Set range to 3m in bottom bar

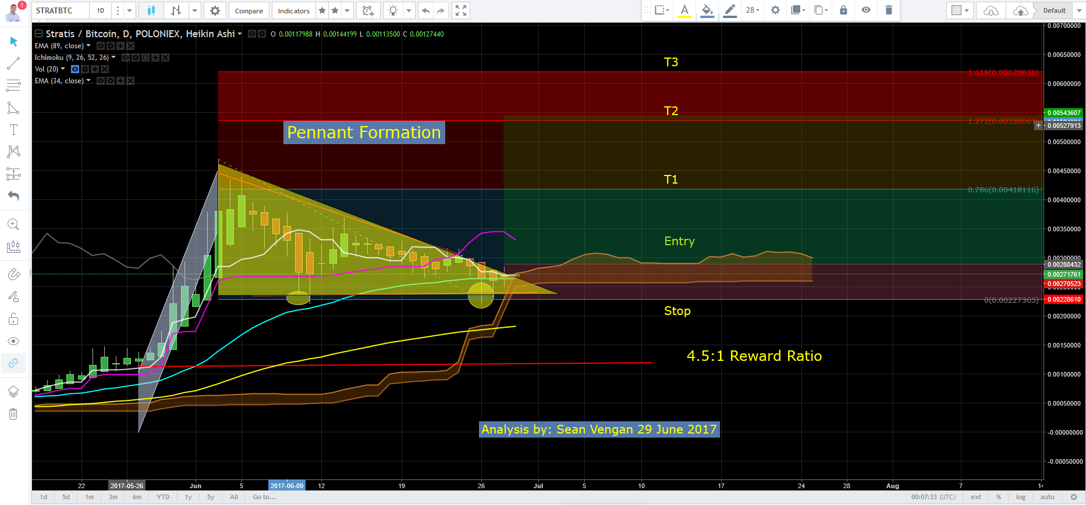click(x=113, y=497)
